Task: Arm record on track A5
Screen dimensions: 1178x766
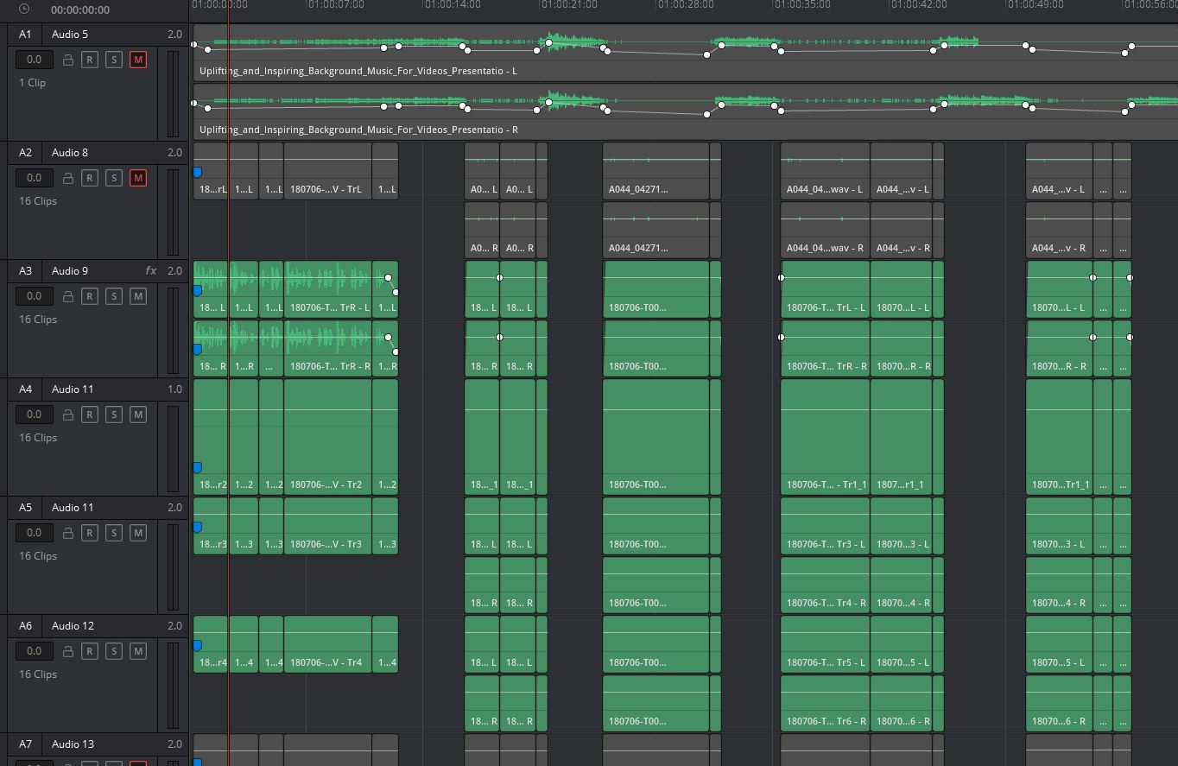Action: [x=89, y=533]
